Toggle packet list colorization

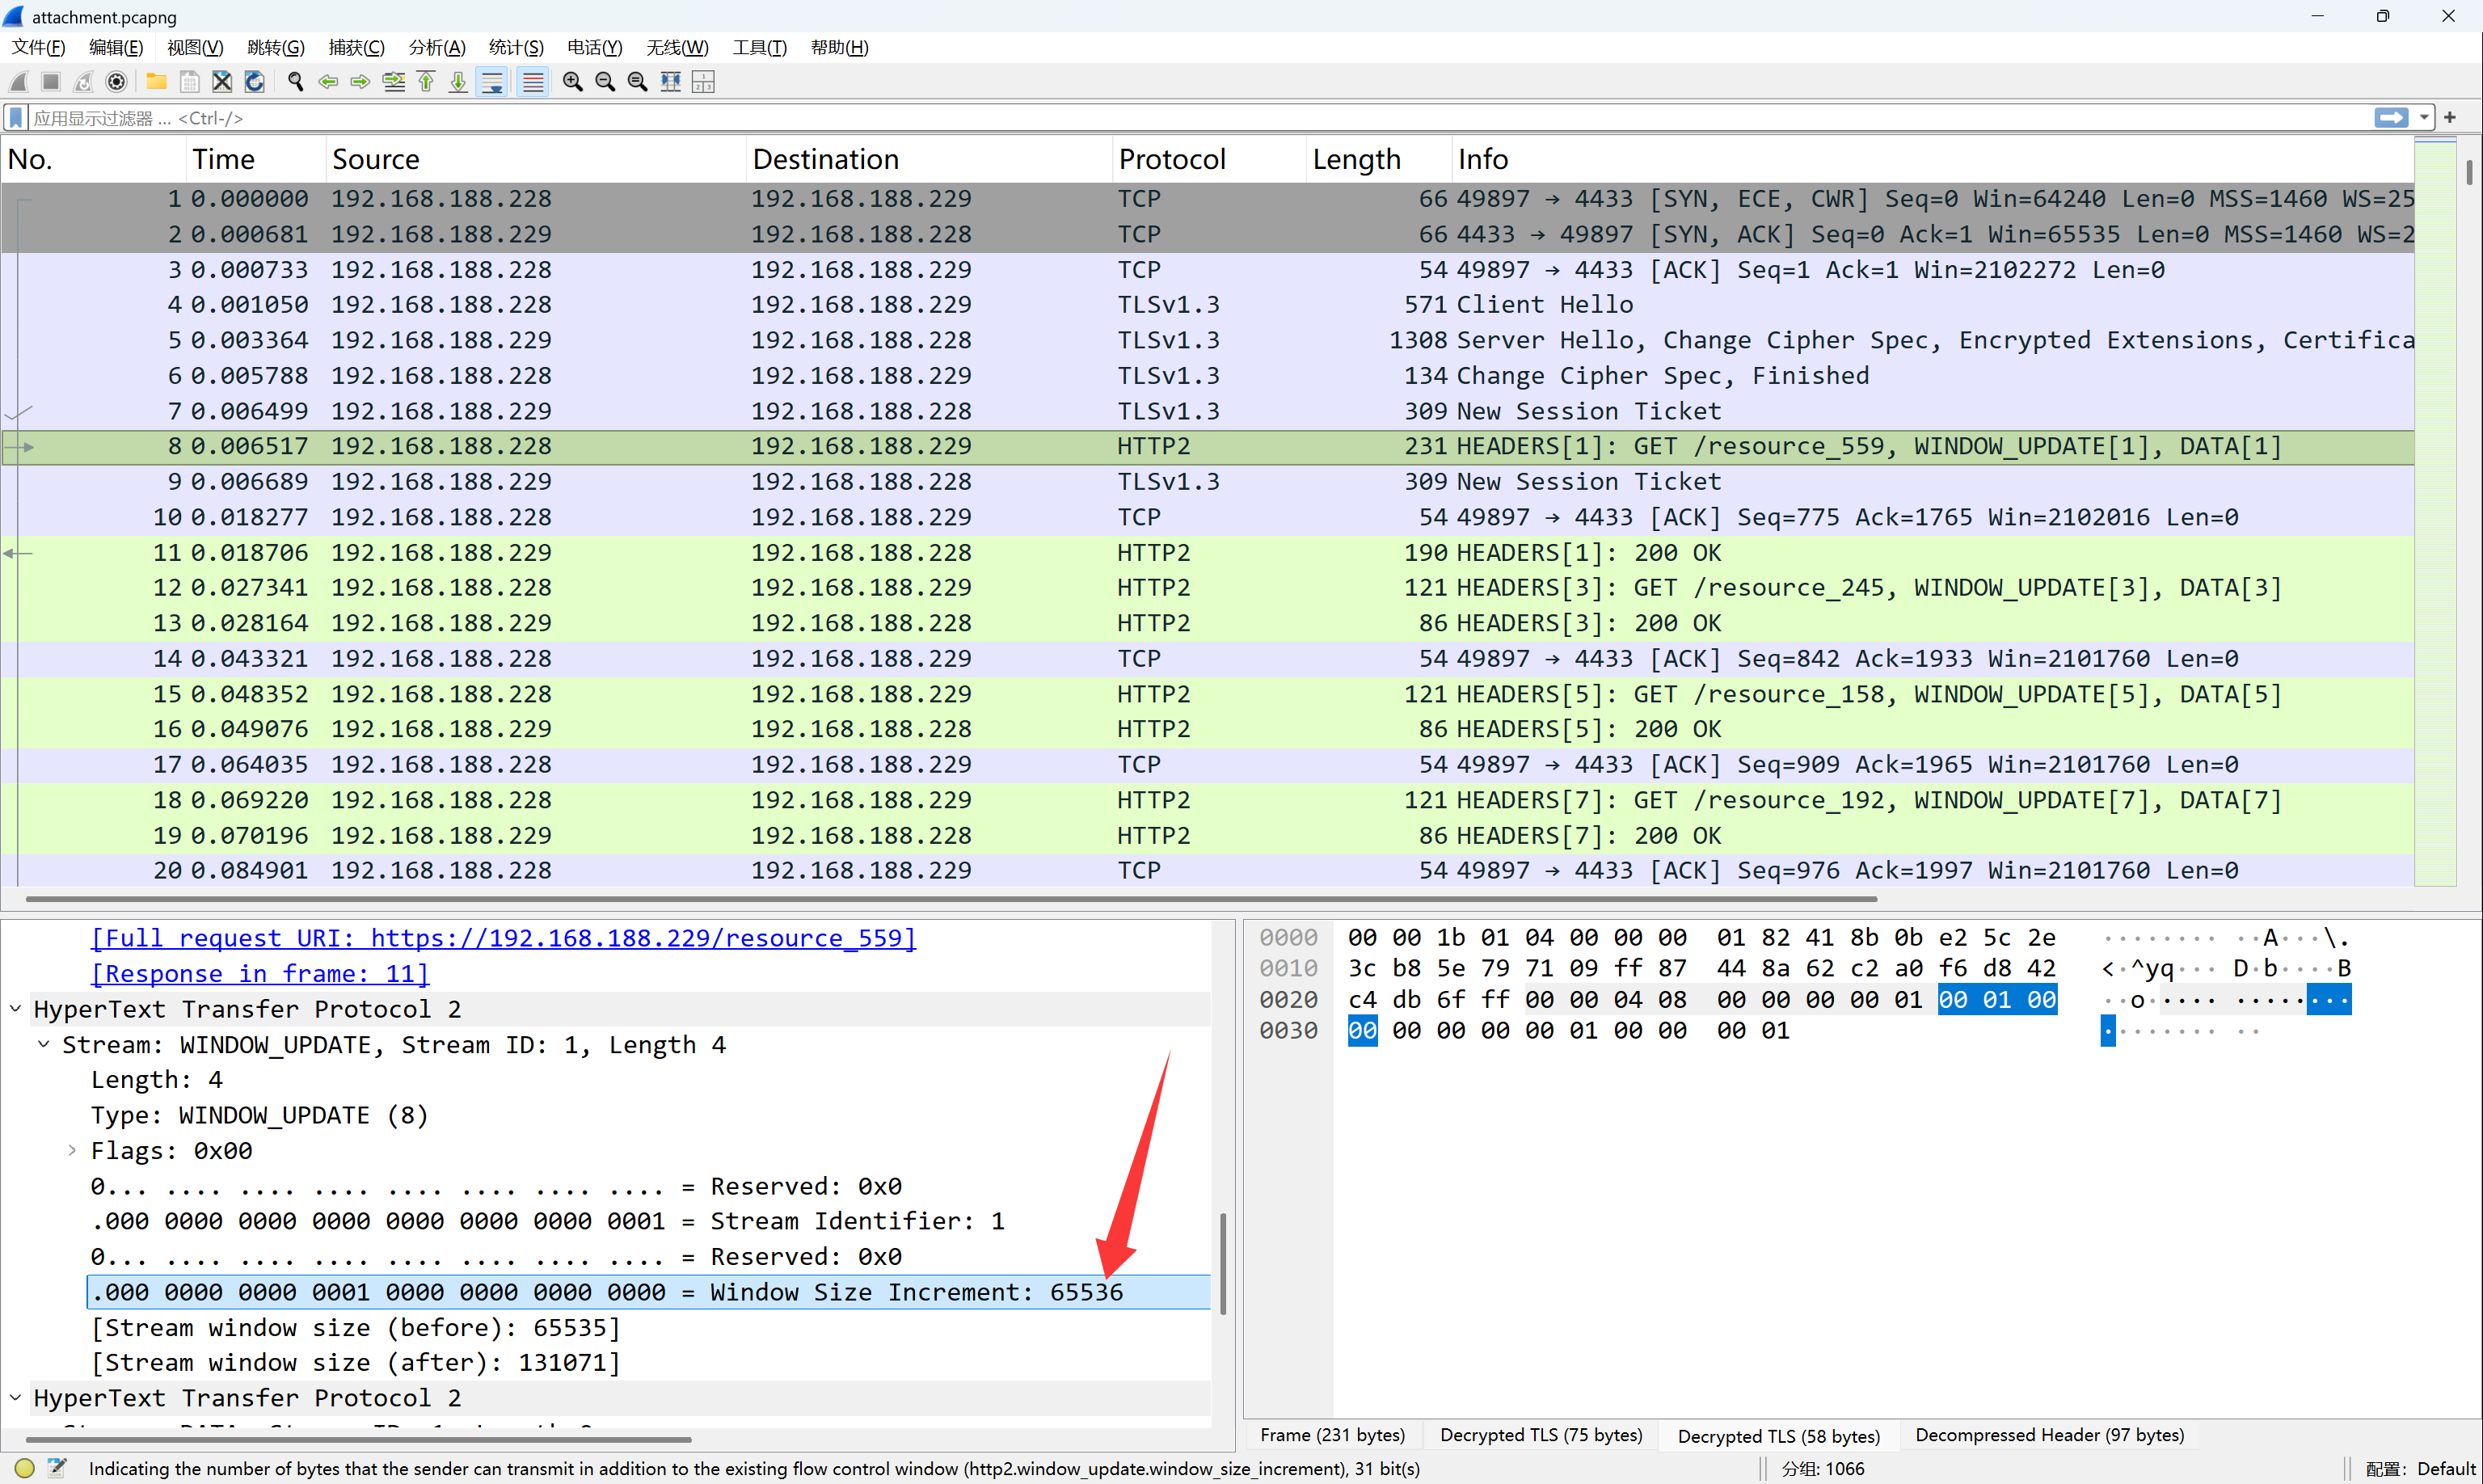coord(533,82)
